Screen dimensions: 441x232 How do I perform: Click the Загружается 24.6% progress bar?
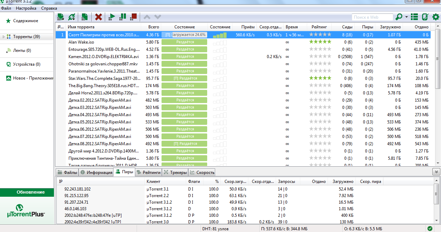[184, 35]
